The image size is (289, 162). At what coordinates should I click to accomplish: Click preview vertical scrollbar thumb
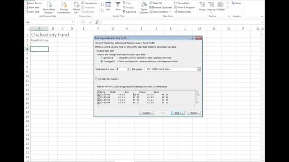click(198, 95)
